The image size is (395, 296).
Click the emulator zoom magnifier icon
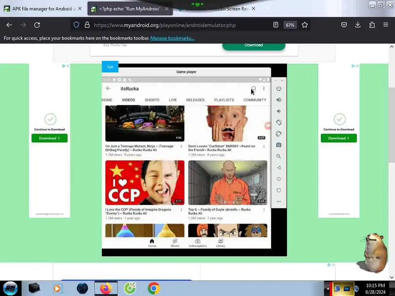pyautogui.click(x=279, y=156)
